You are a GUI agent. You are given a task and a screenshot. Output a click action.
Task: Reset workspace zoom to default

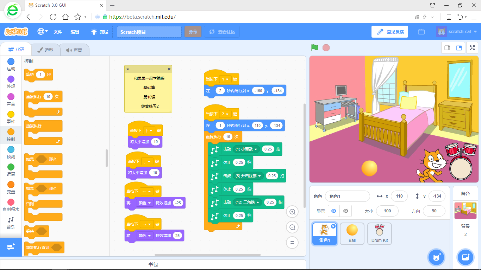click(292, 242)
